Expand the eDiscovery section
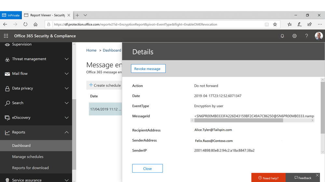The height and width of the screenshot is (182, 325). [x=36, y=118]
